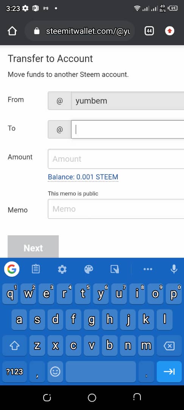Switch to the ?123 symbols keyboard

(x=15, y=372)
